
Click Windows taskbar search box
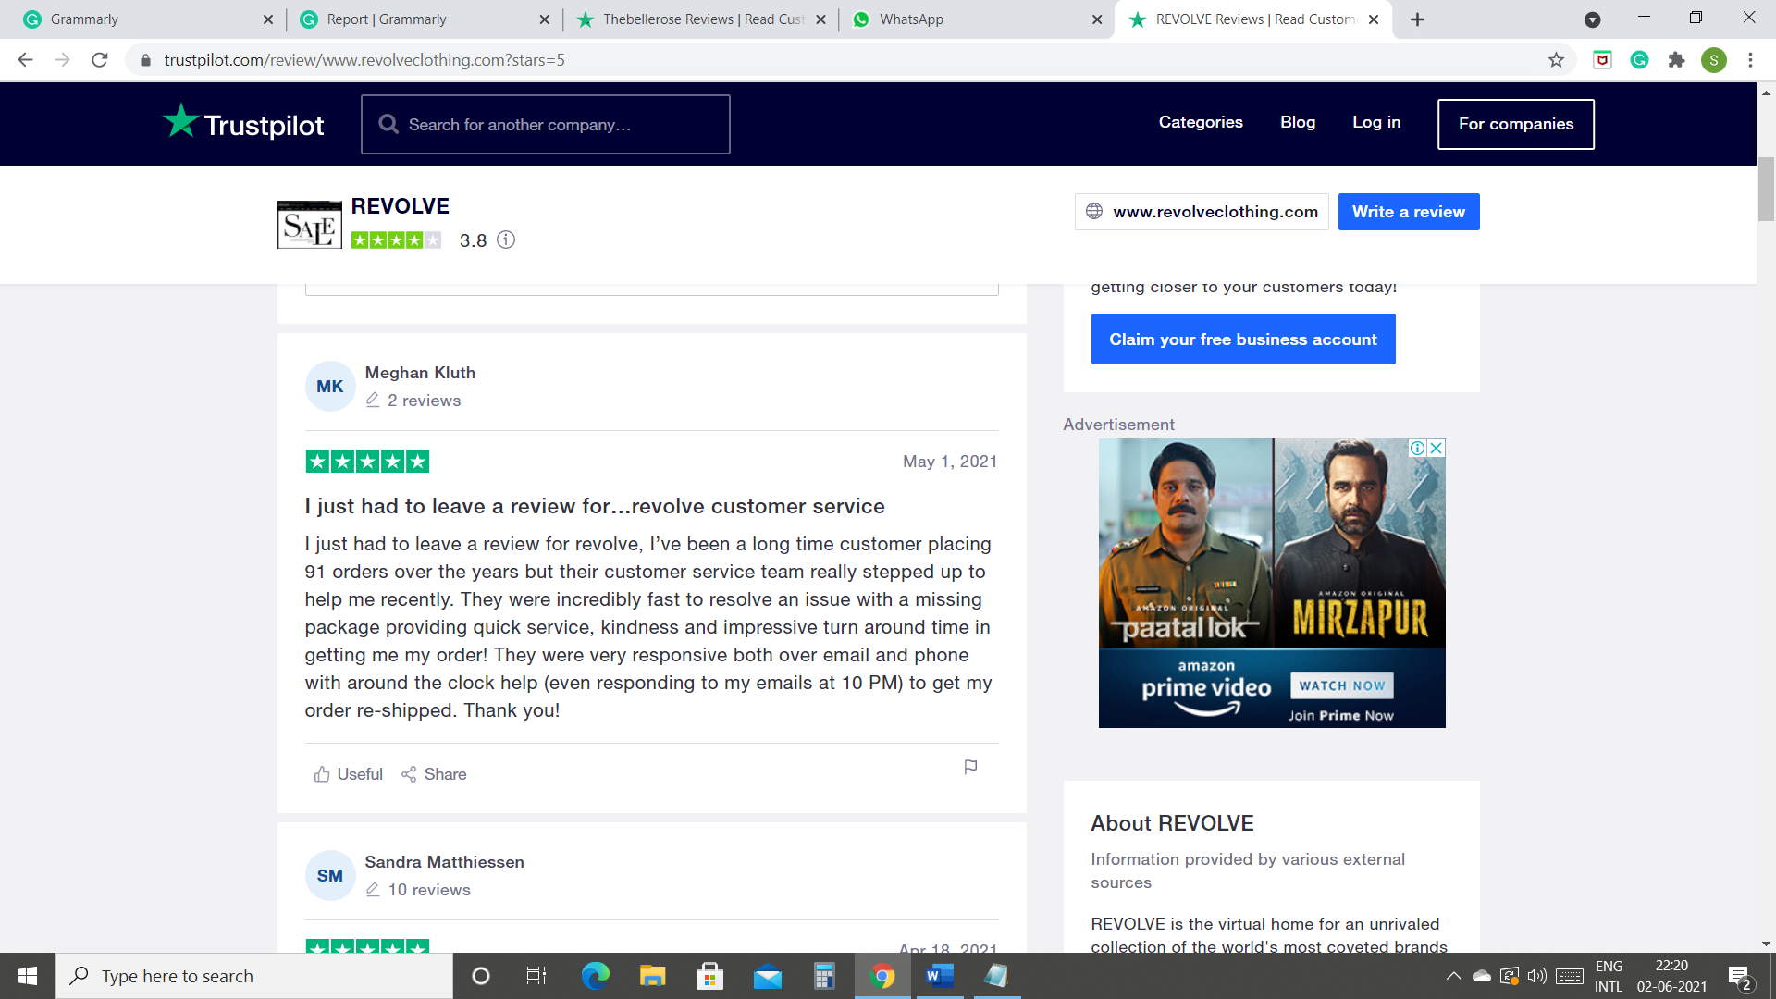[254, 976]
